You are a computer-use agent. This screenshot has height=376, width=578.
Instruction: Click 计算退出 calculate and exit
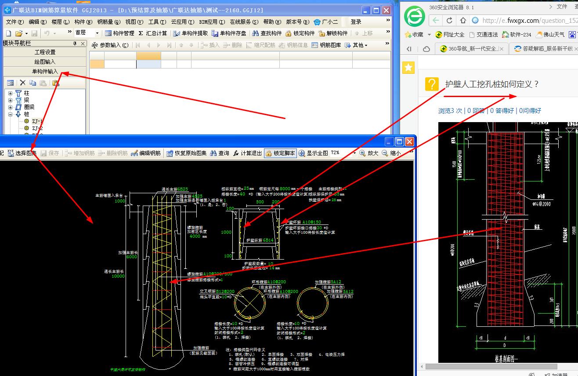click(247, 153)
